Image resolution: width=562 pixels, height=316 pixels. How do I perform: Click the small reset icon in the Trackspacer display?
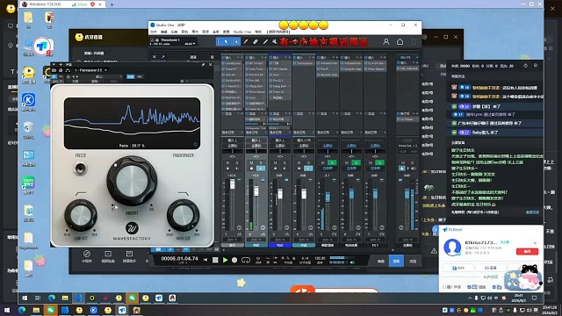[x=195, y=145]
